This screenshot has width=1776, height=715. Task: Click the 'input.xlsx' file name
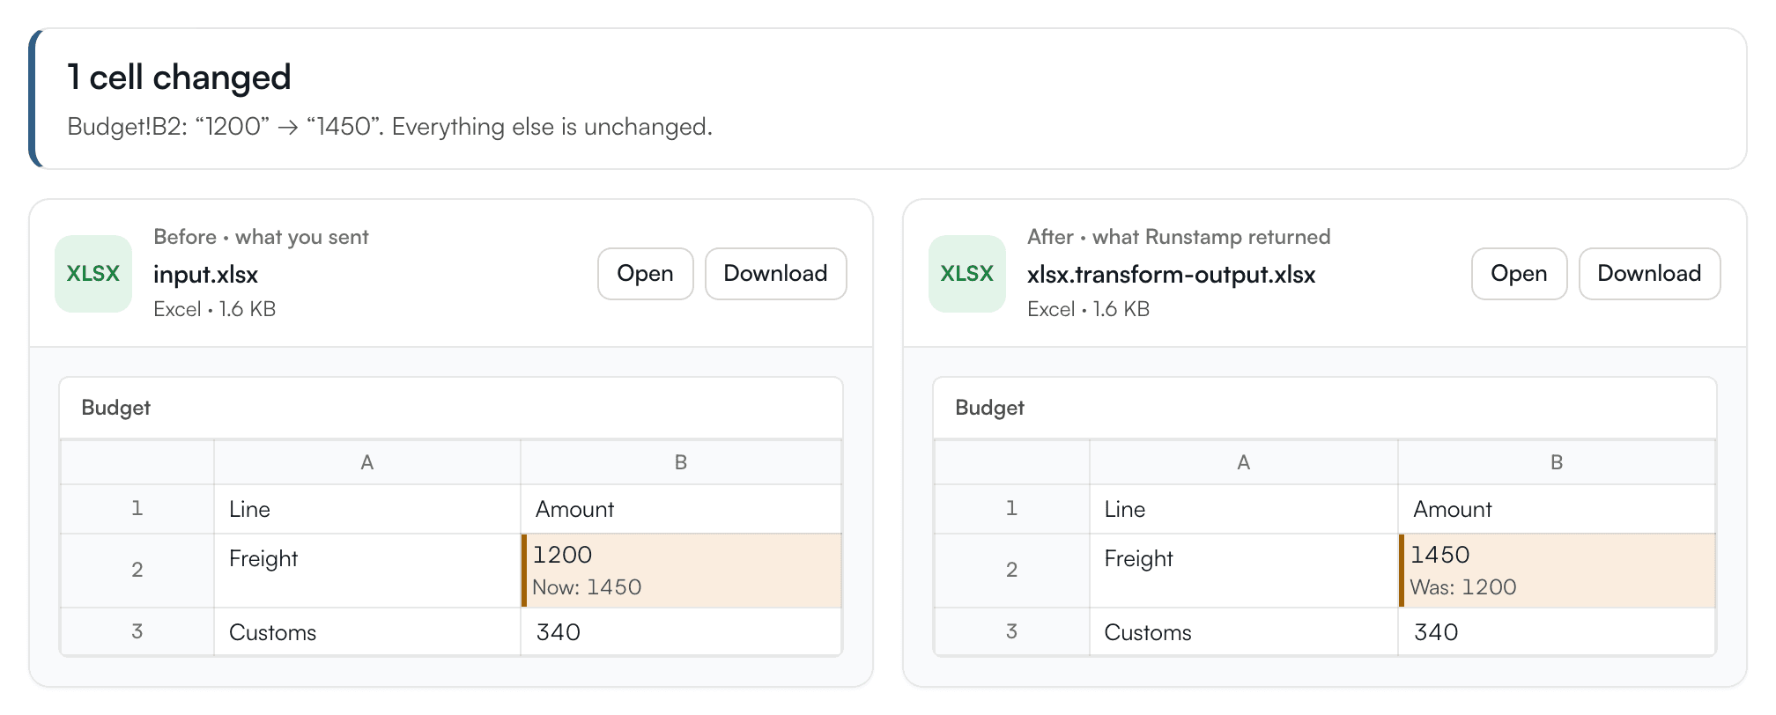(206, 275)
